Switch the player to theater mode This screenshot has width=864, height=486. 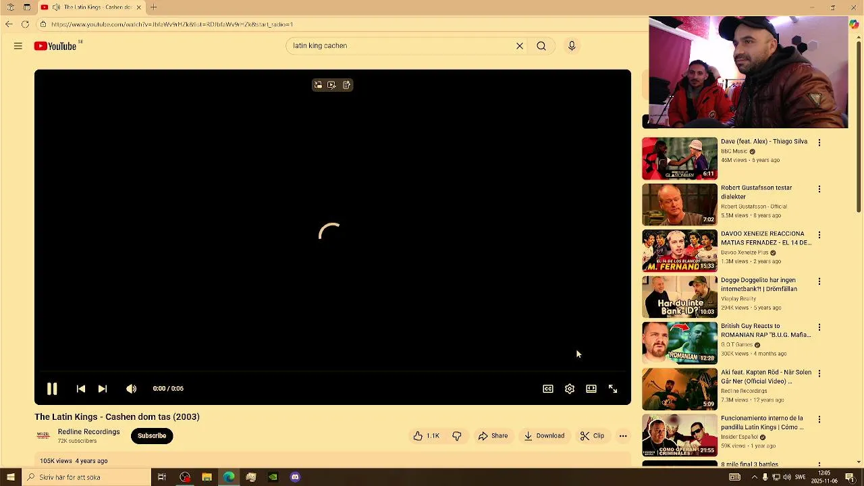pos(591,389)
